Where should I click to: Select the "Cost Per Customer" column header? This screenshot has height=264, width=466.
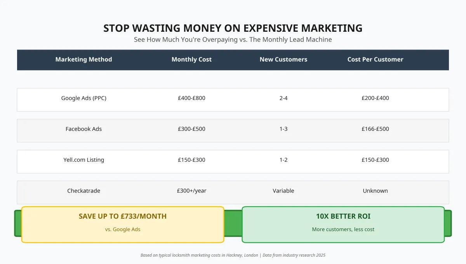click(375, 60)
